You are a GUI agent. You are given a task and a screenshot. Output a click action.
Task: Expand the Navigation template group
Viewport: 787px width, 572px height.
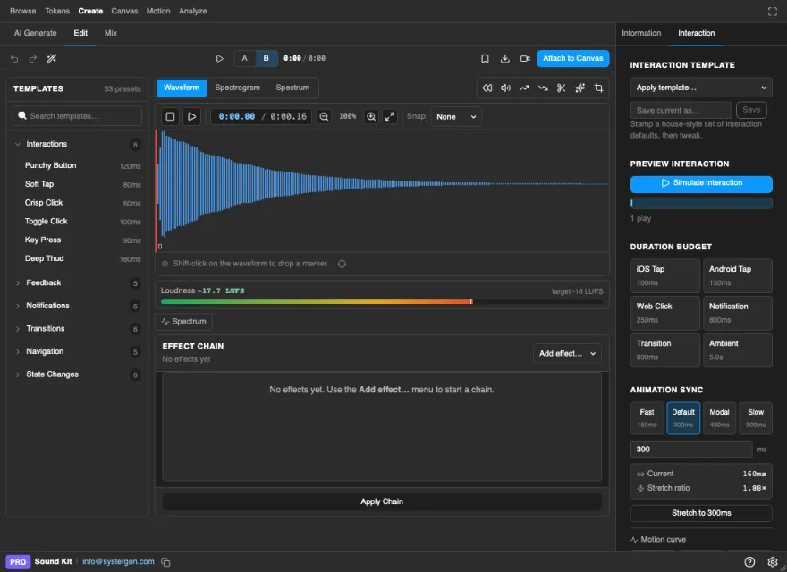pyautogui.click(x=77, y=352)
